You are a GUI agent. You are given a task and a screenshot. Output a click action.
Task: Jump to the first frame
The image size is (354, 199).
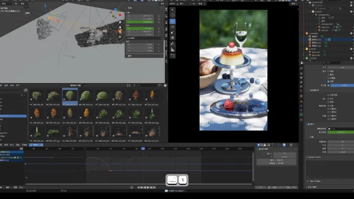(x=139, y=187)
